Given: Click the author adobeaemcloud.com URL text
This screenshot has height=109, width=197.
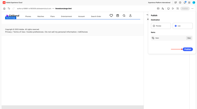Looking at the screenshot, I should pos(34,9).
